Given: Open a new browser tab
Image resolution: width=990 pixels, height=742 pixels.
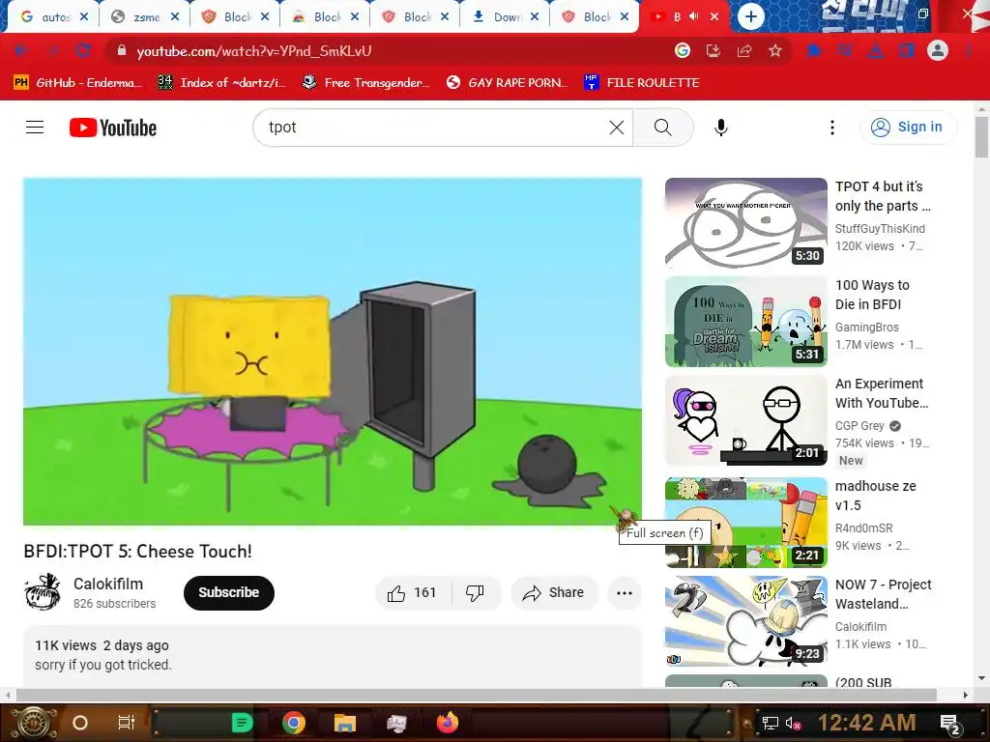Looking at the screenshot, I should pos(750,16).
